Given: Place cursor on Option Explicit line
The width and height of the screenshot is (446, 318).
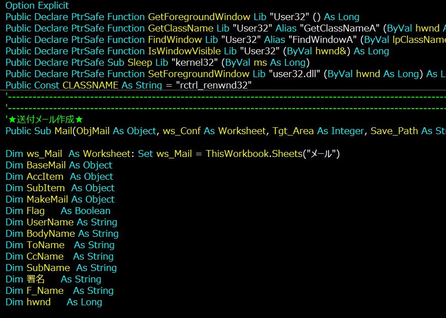Looking at the screenshot, I should pyautogui.click(x=37, y=5).
